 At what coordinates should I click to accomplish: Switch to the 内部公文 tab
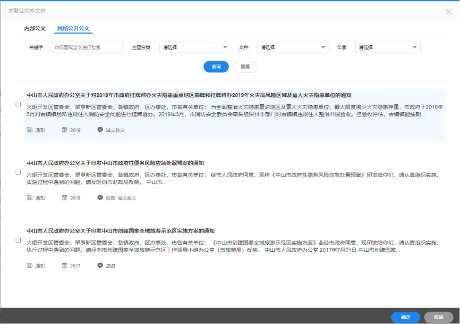[35, 28]
